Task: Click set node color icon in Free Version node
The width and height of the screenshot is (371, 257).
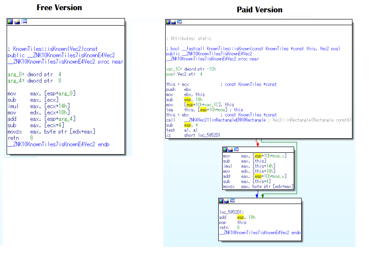Action: [x=10, y=22]
